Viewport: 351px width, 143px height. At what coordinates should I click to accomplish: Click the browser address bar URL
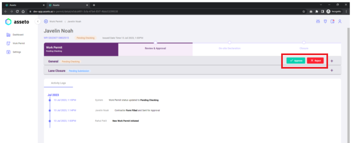[x=75, y=11]
